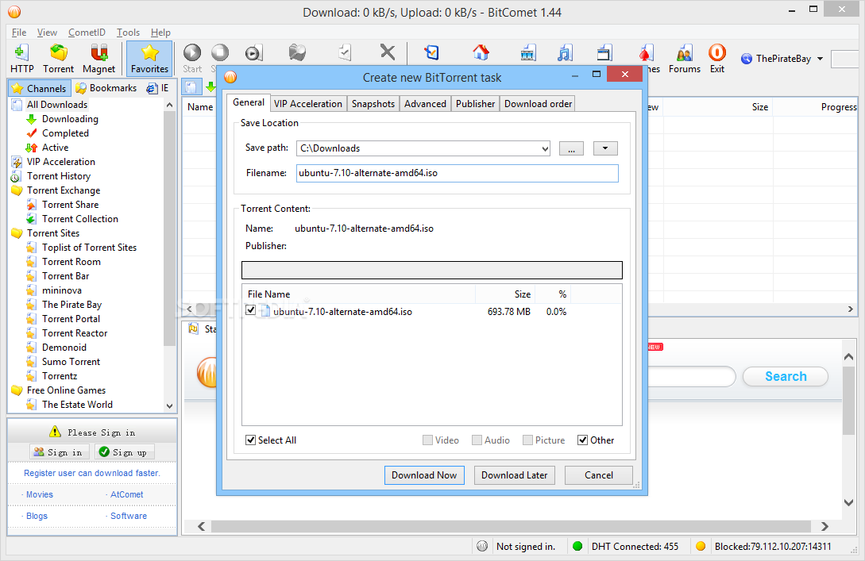Open the CometID menu
Viewport: 865px width, 561px height.
[87, 33]
